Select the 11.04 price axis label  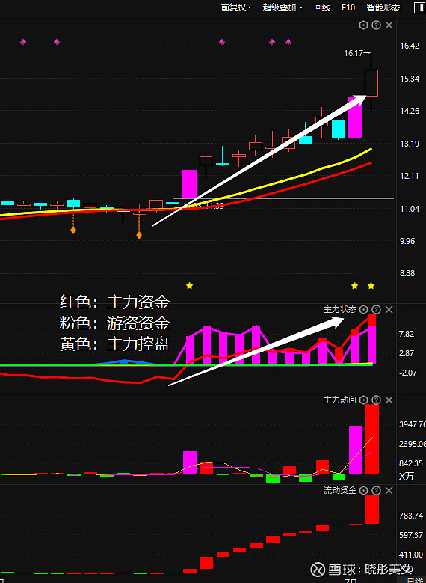point(410,209)
